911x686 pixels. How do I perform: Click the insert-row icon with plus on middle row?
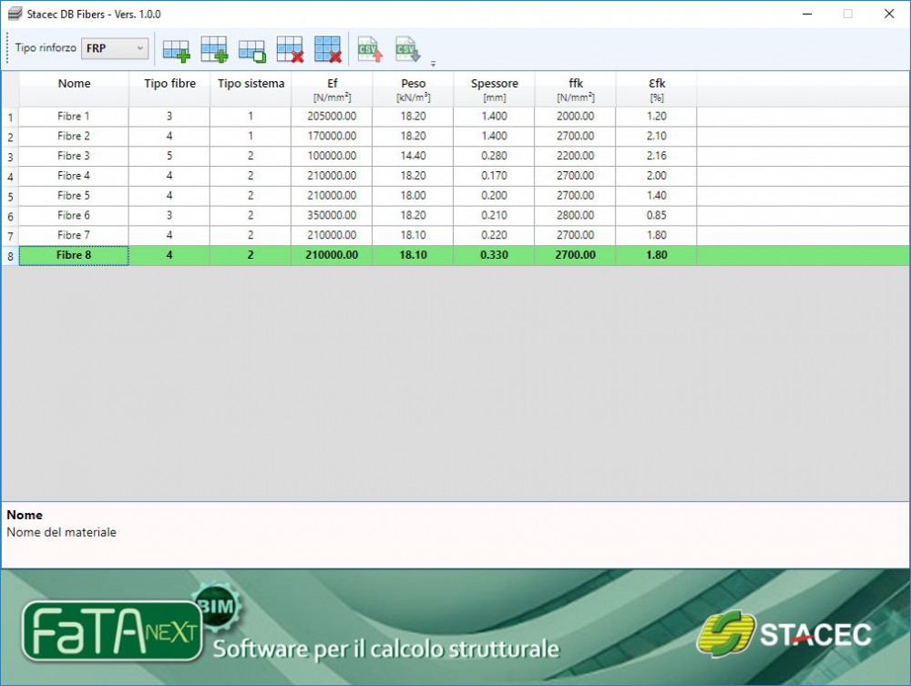click(x=214, y=50)
